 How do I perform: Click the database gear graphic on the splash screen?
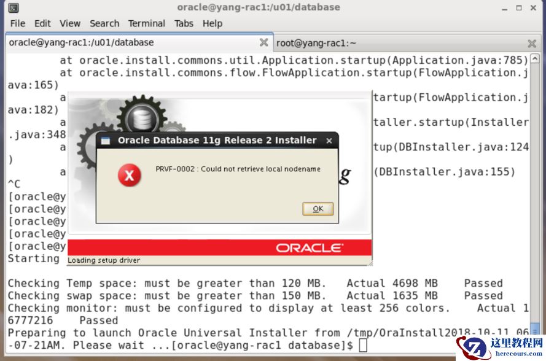[x=141, y=117]
